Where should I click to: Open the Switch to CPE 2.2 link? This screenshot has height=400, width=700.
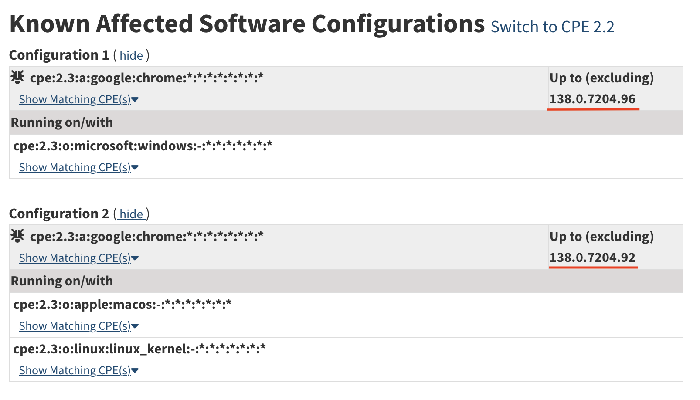tap(553, 27)
